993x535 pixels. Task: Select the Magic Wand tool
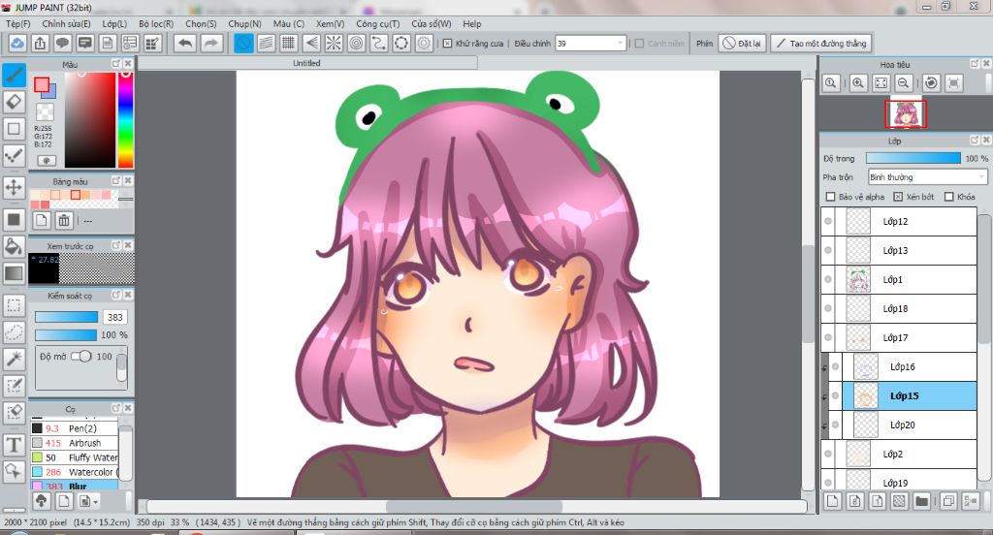coord(14,359)
